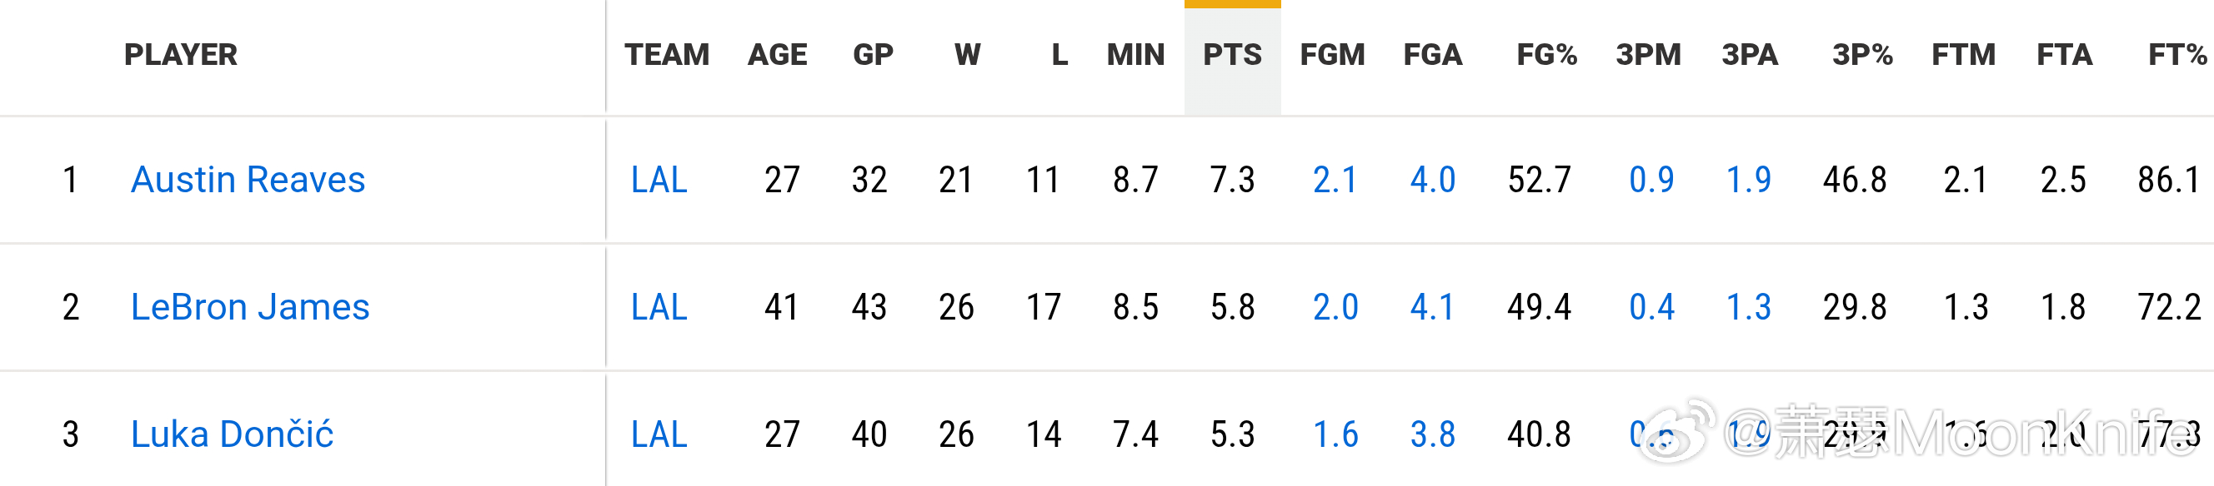The image size is (2214, 486).
Task: Sort by AGE column header
Action: [x=777, y=55]
